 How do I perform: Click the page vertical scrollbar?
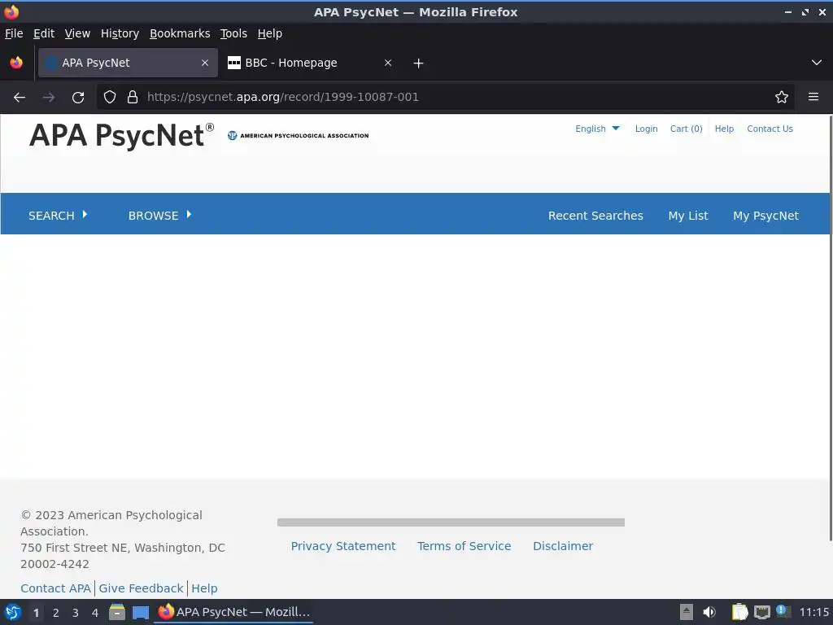click(831, 328)
